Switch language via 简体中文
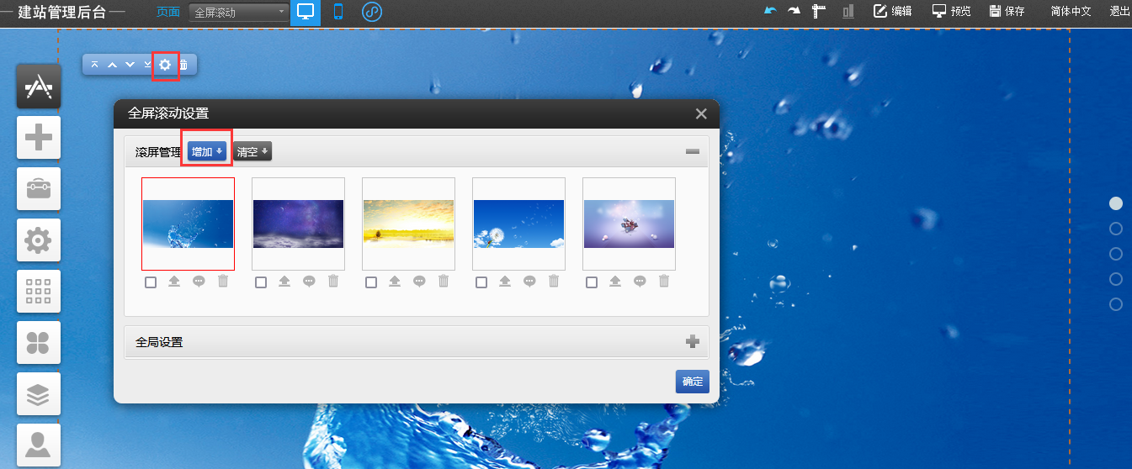This screenshot has height=469, width=1132. click(1071, 11)
